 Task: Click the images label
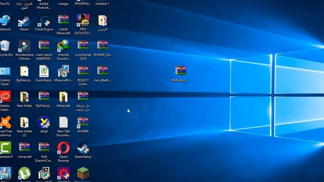(x=63, y=4)
